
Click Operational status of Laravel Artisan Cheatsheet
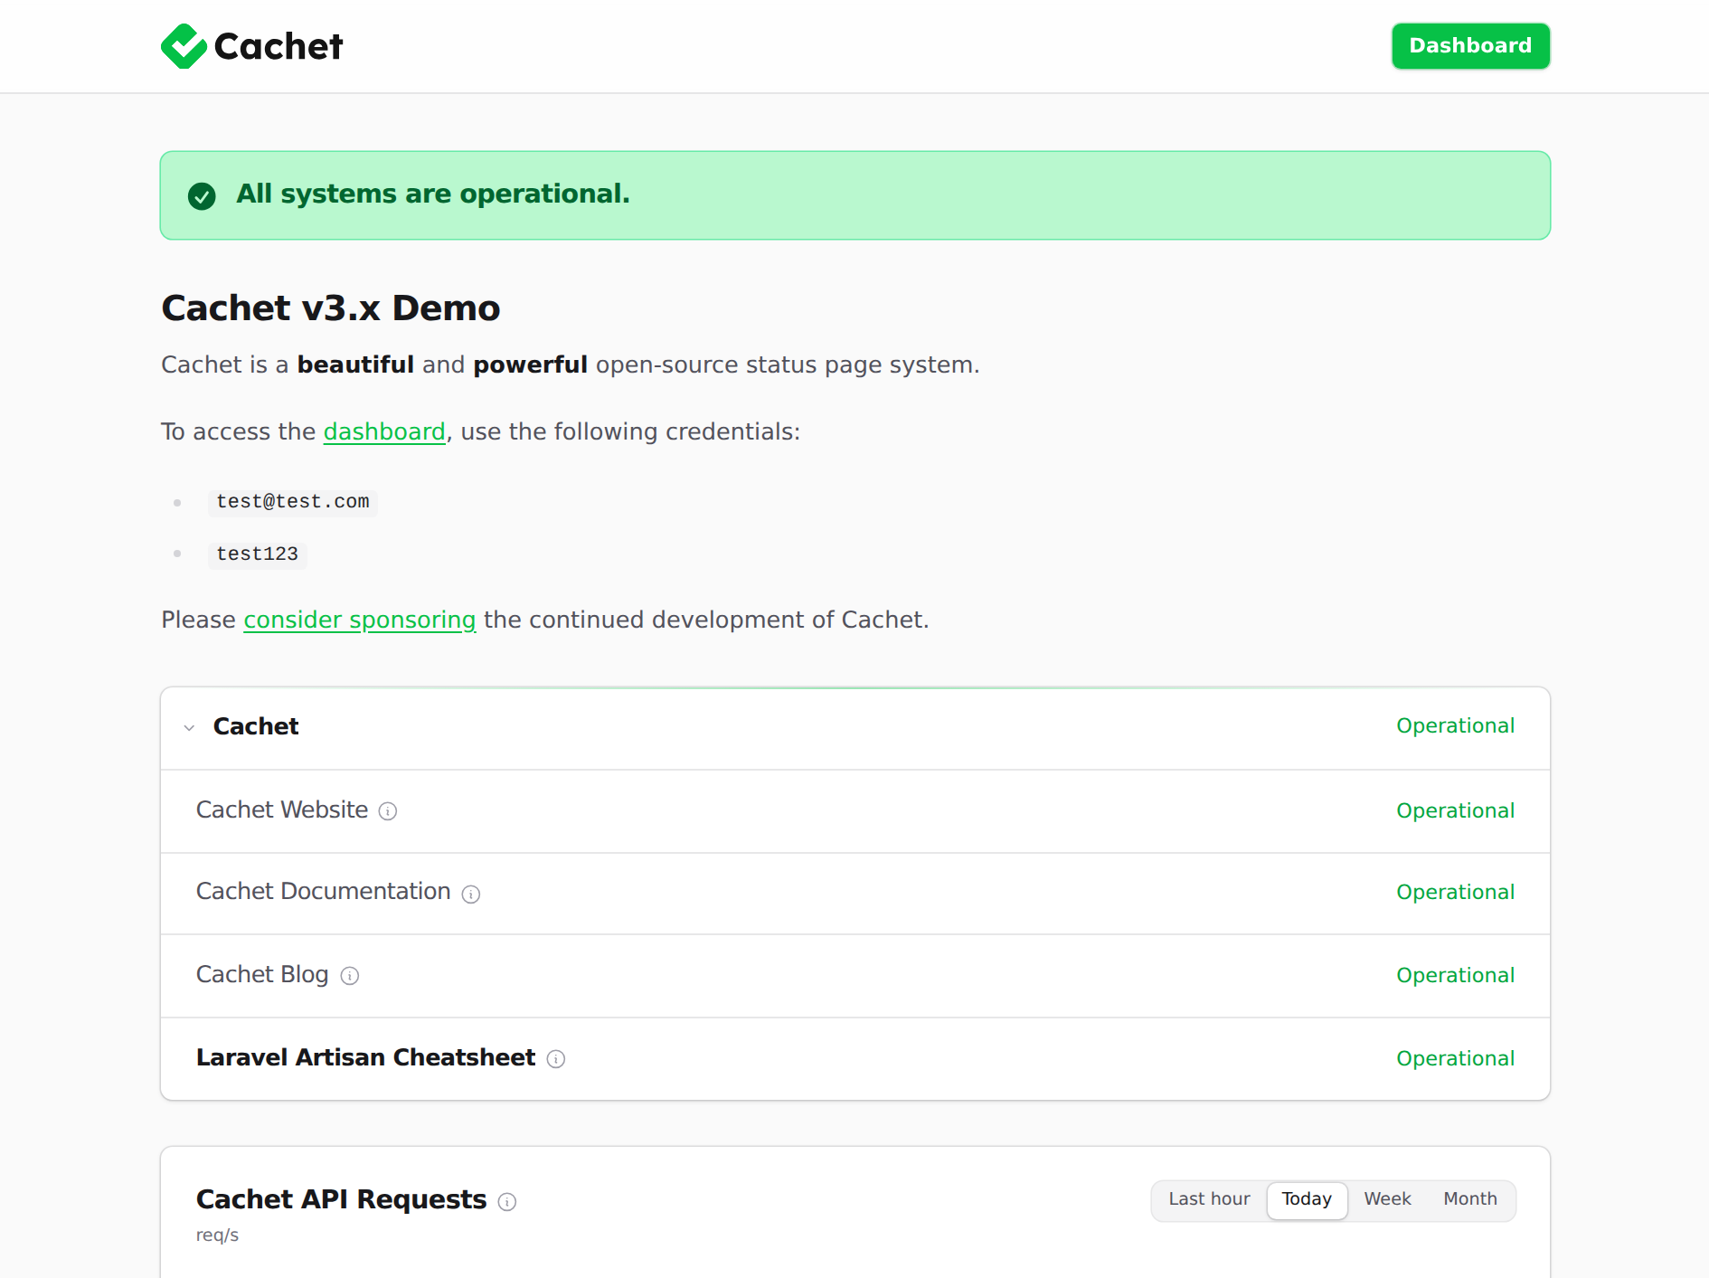[x=1455, y=1058]
